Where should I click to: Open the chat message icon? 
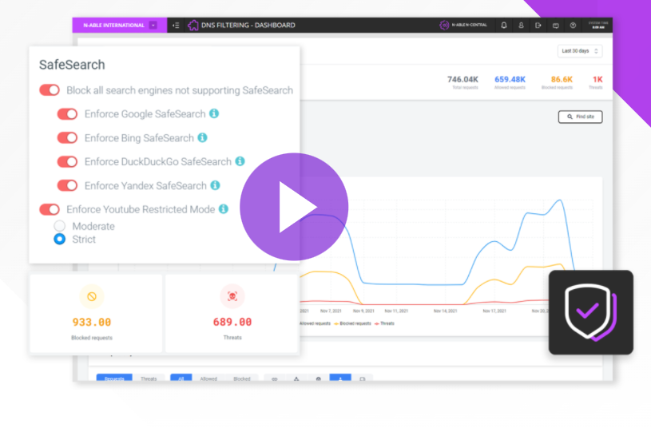pos(555,26)
